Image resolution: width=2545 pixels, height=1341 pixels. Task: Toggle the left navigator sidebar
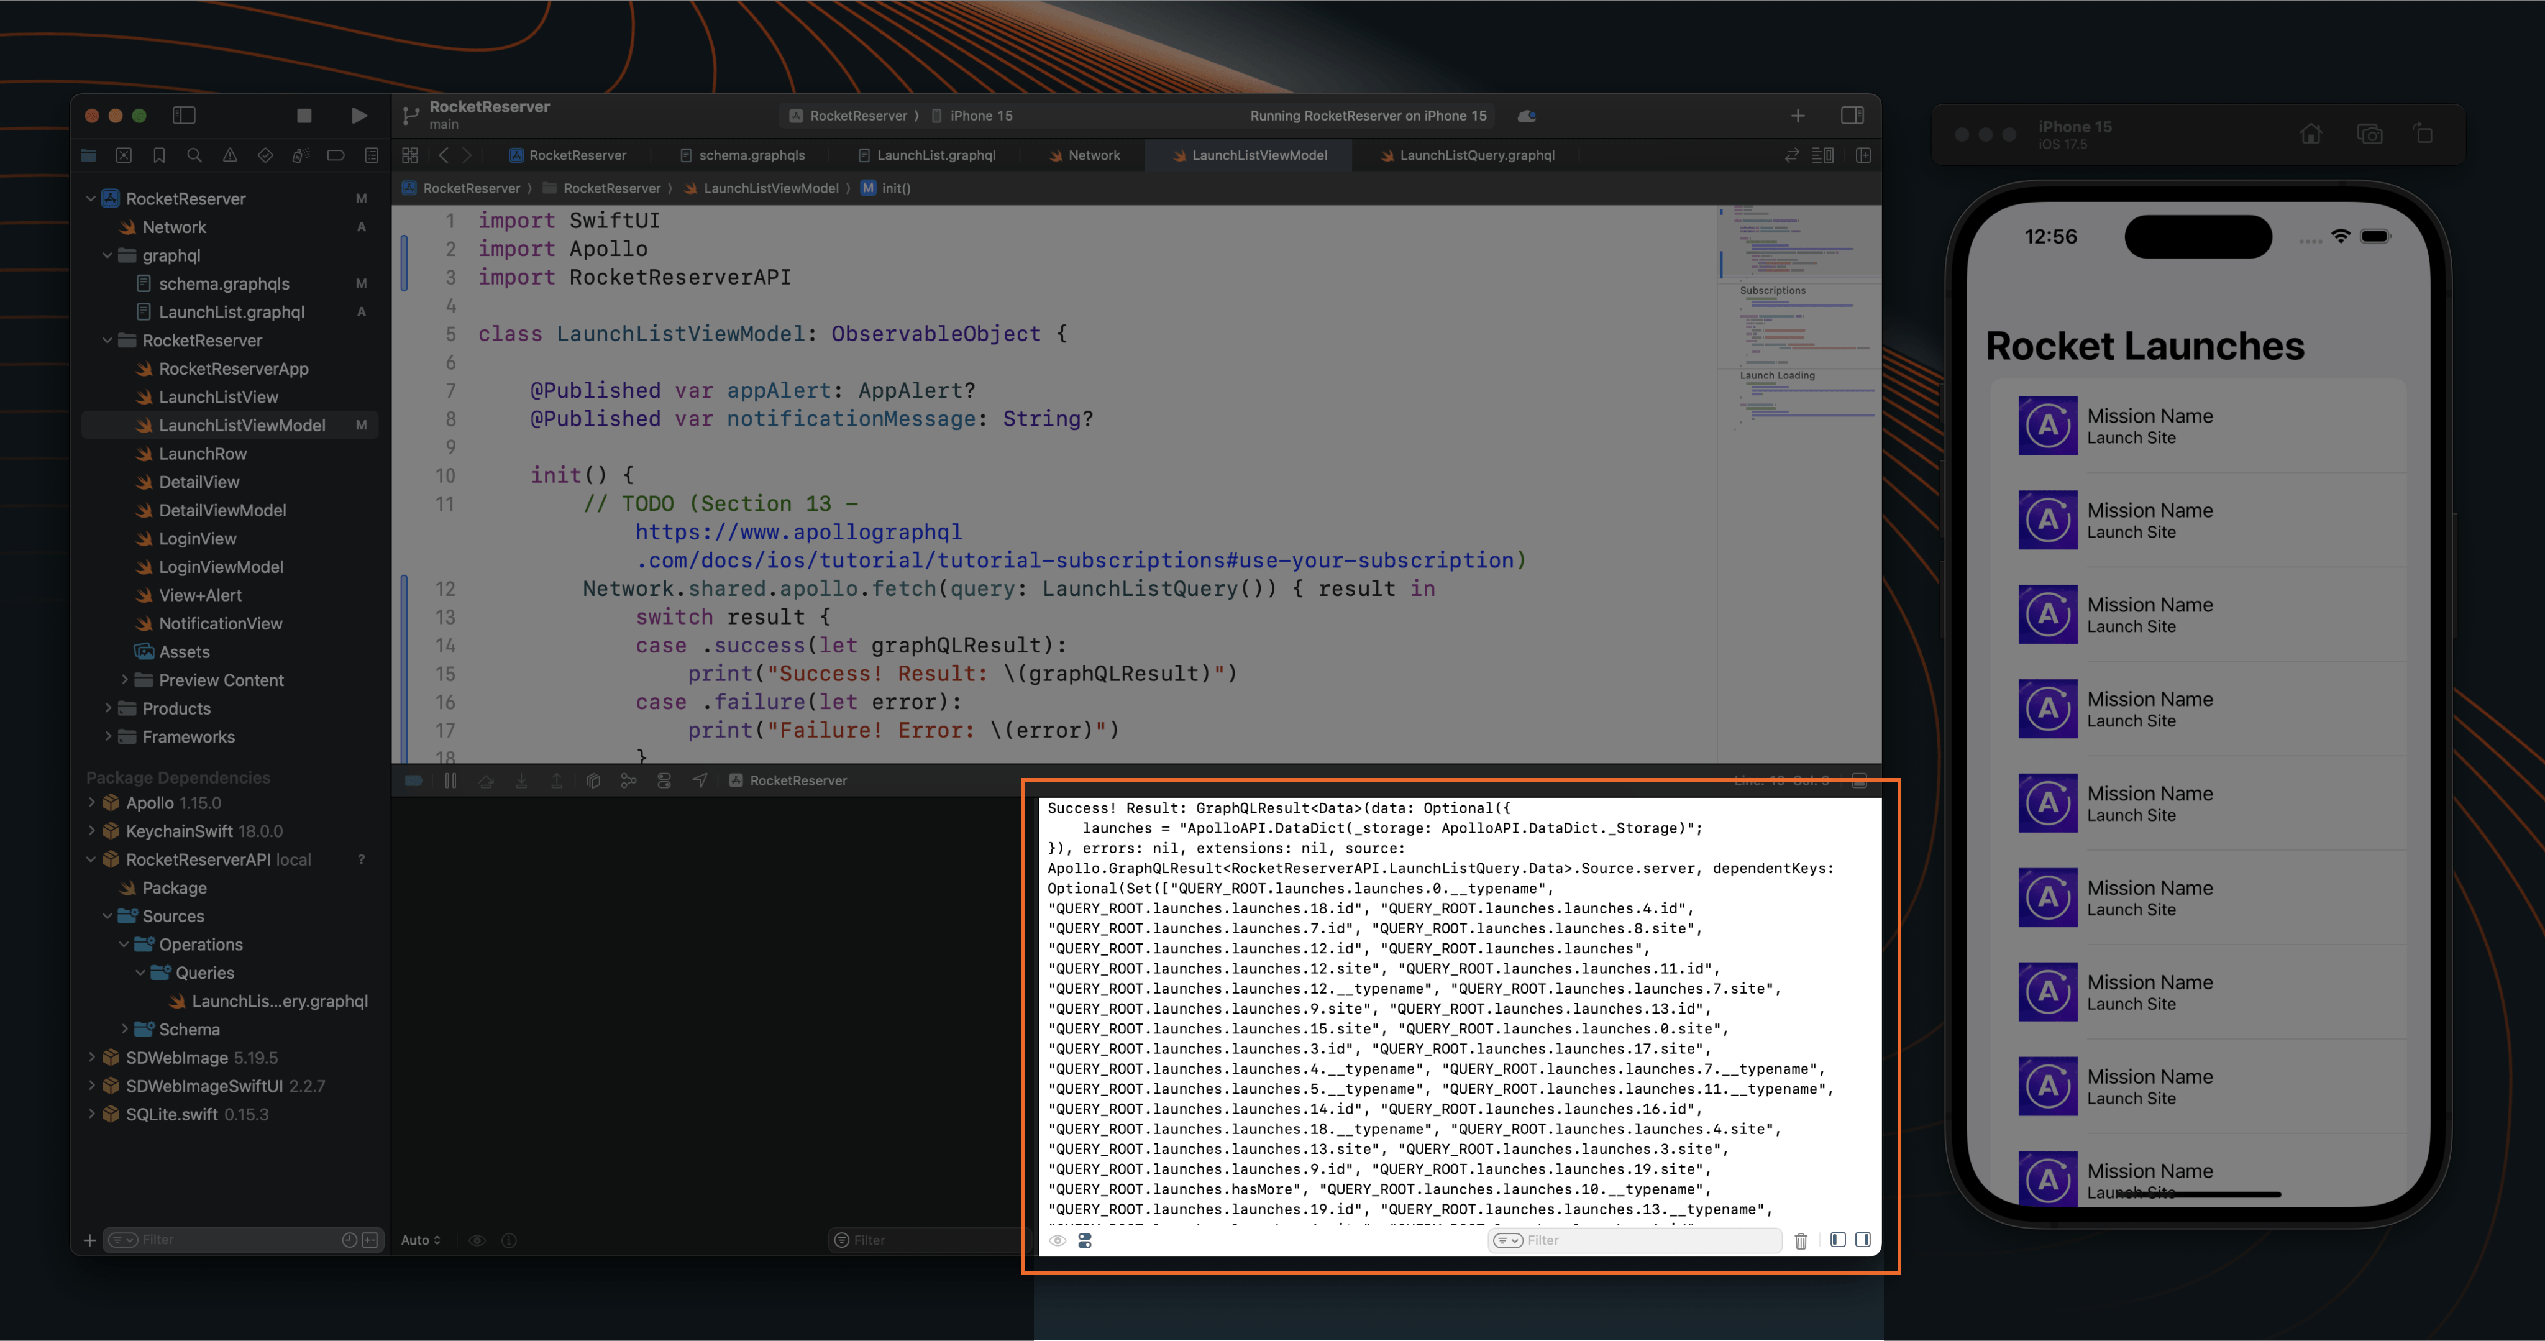point(184,116)
